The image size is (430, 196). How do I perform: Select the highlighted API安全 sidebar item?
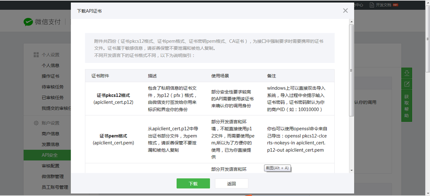pos(47,155)
